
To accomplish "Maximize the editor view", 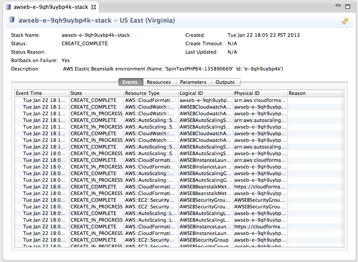I will (x=348, y=7).
